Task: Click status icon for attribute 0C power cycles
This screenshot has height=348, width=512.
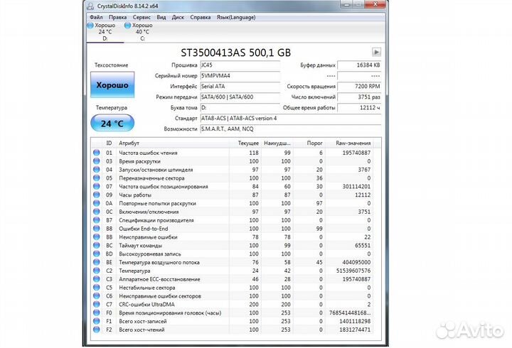Action: (x=96, y=212)
